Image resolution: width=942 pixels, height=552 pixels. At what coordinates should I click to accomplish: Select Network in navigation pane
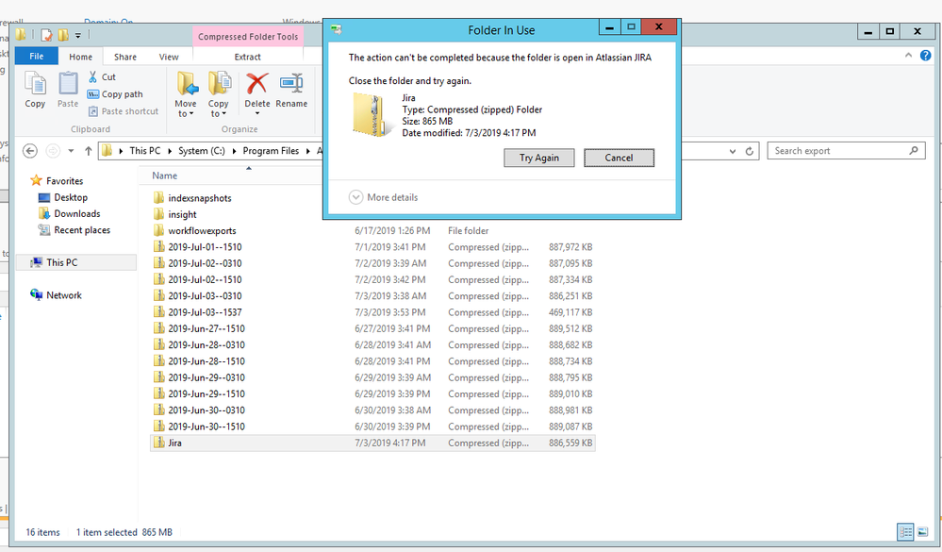(x=56, y=295)
